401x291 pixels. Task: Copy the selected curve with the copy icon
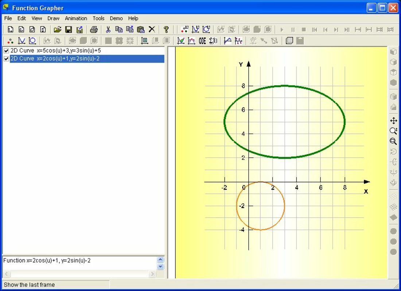tap(119, 29)
